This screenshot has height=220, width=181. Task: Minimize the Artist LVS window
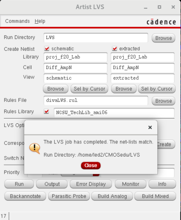pos(146,7)
